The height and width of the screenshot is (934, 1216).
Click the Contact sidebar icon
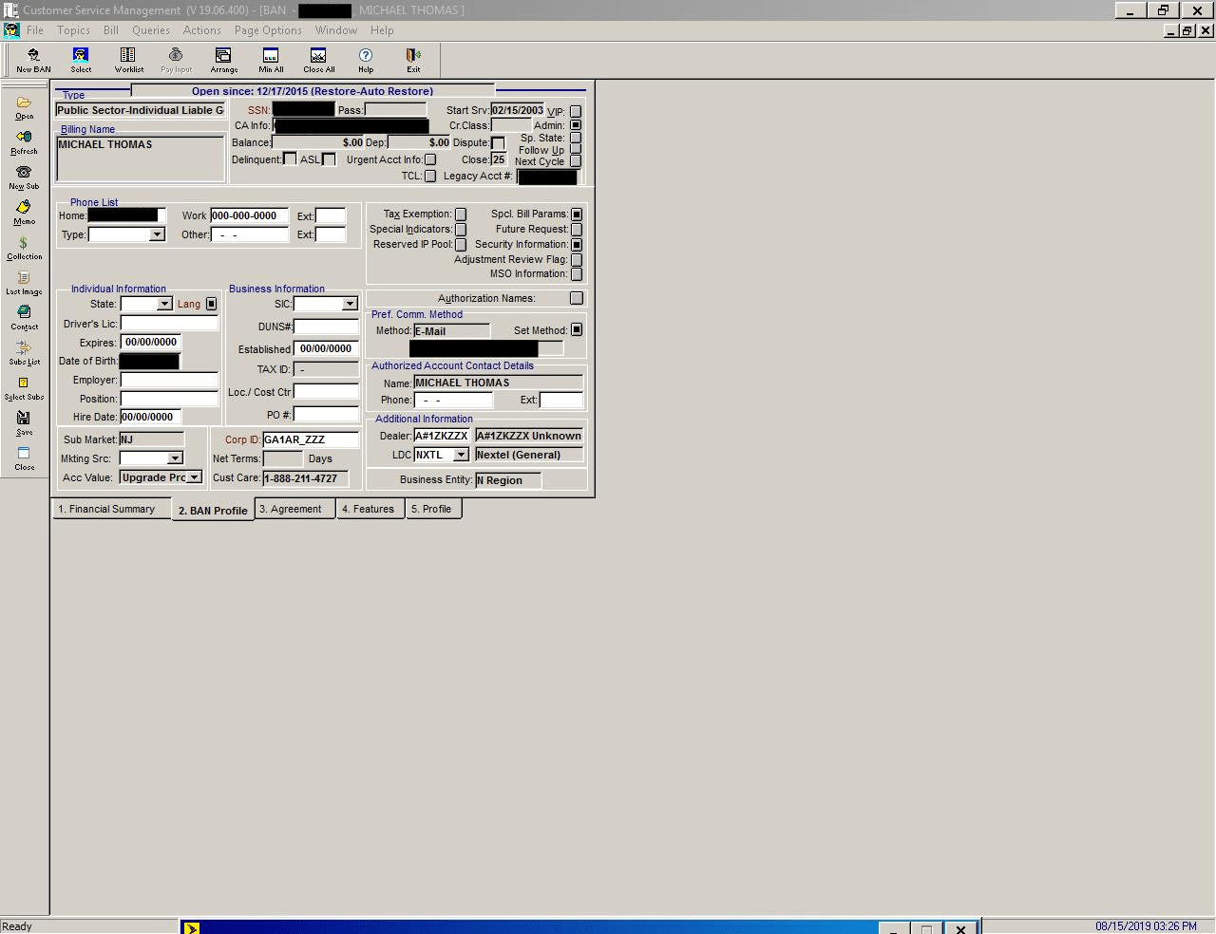click(x=24, y=317)
